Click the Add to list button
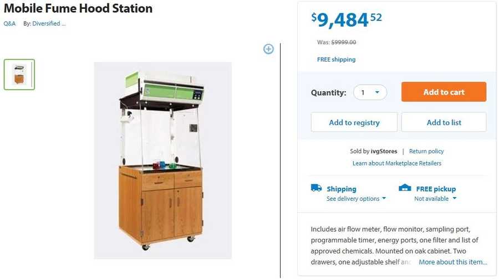This screenshot has height=280, width=499. coord(444,122)
